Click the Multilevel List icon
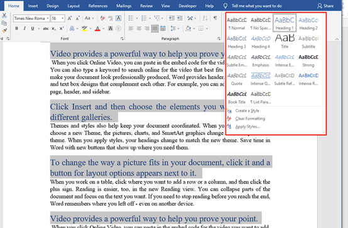 point(157,18)
